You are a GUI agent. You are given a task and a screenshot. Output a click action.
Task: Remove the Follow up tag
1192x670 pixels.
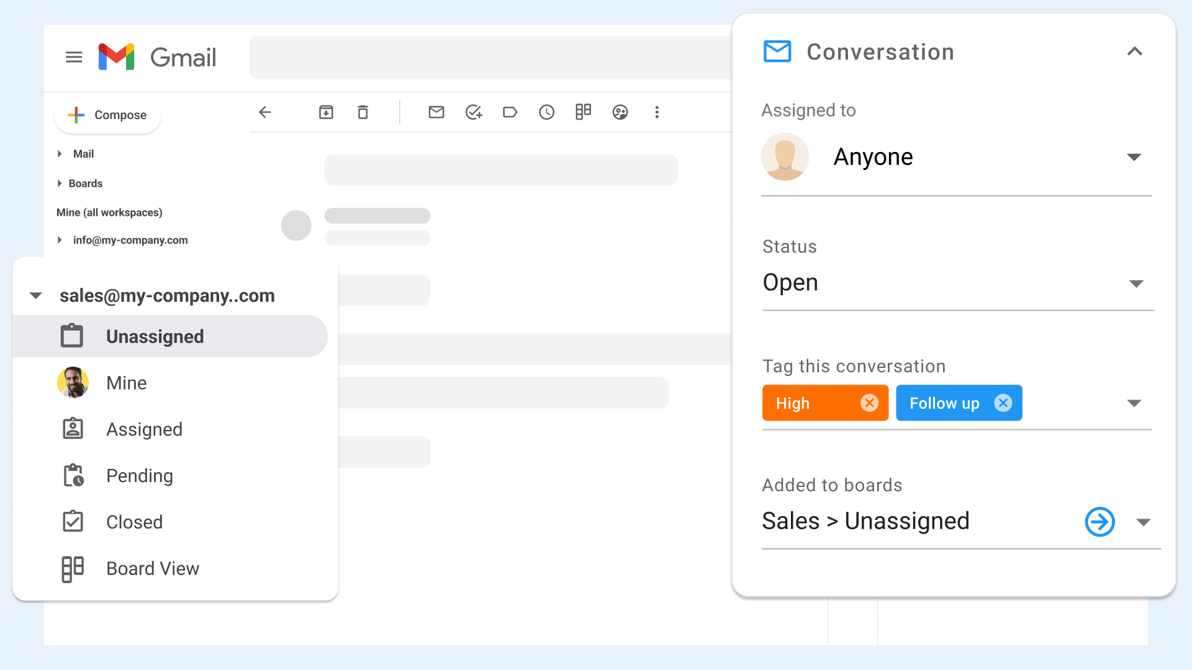click(x=1003, y=403)
